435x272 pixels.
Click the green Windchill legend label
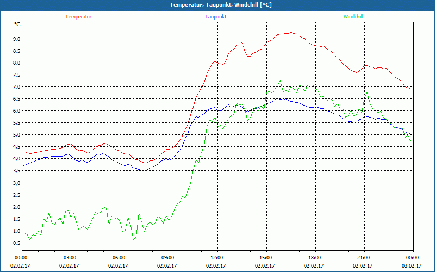coord(353,17)
